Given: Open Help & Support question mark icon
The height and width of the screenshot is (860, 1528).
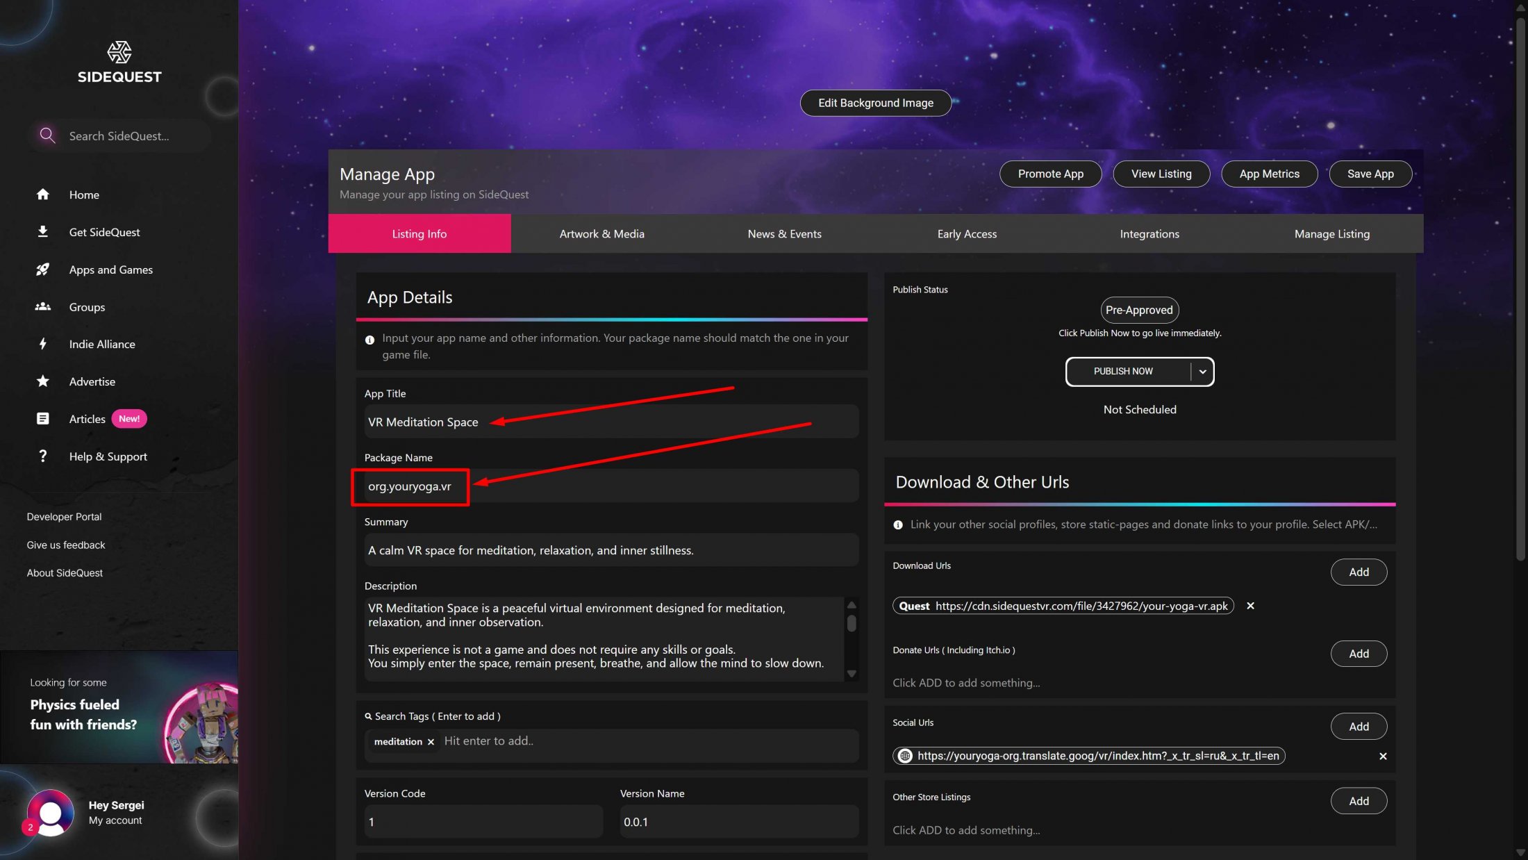Looking at the screenshot, I should click(x=42, y=456).
